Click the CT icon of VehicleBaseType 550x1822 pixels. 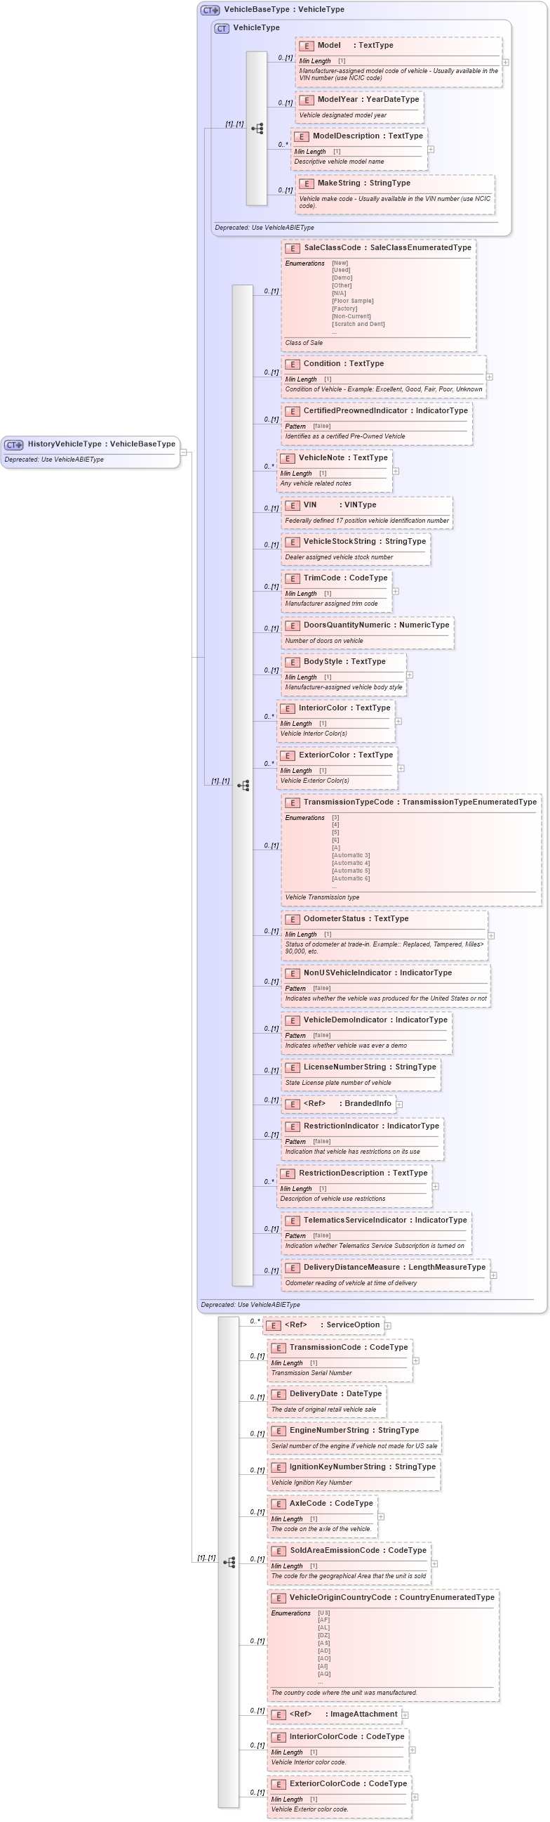click(x=210, y=10)
